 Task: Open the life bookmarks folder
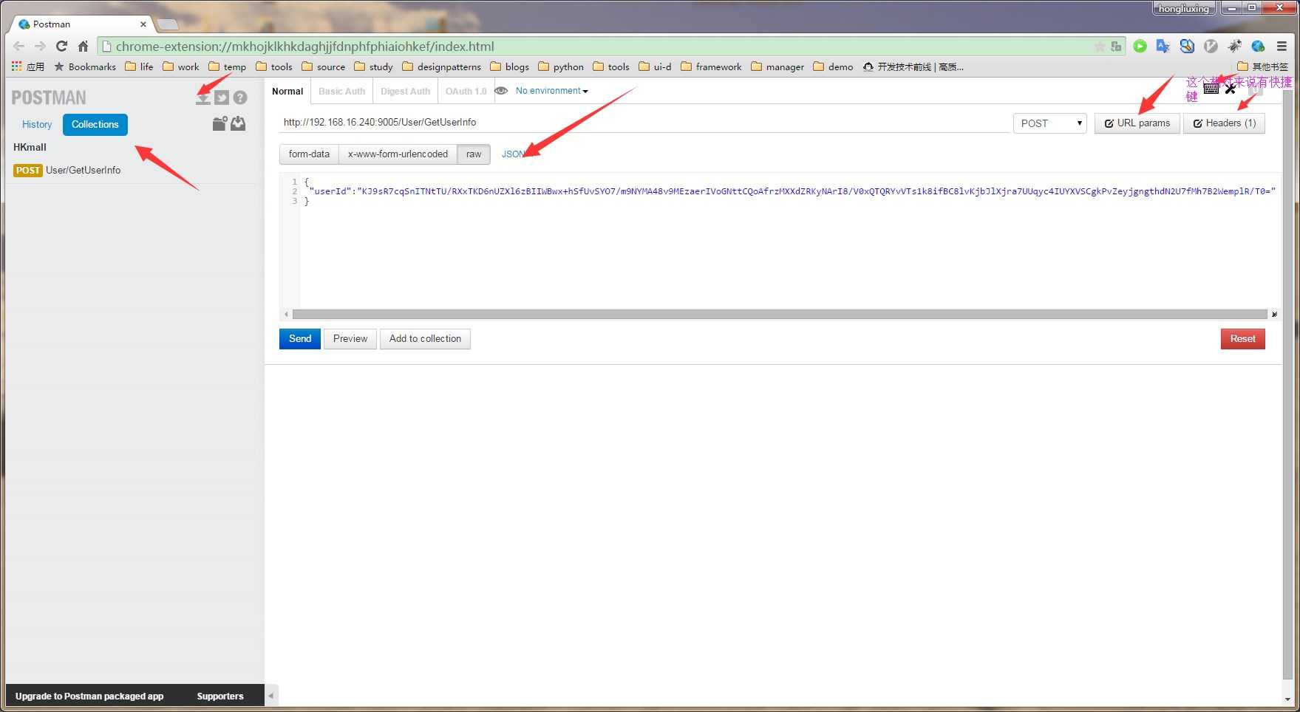coord(139,66)
